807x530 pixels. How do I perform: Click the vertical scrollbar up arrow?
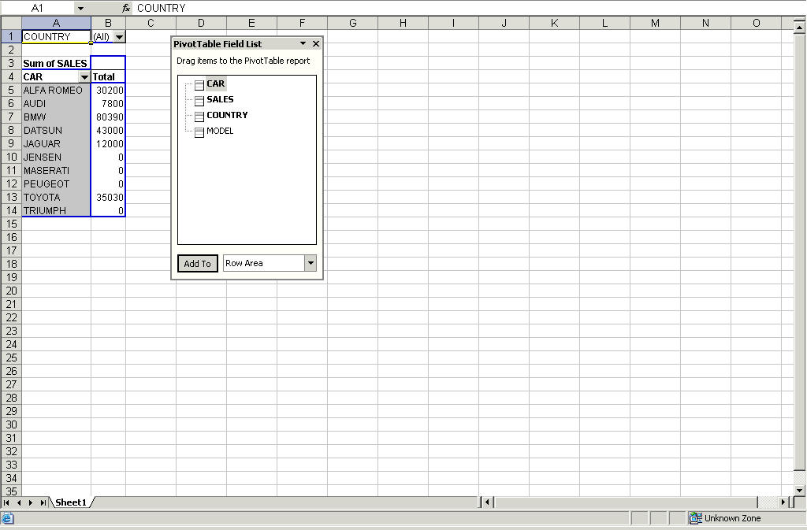(799, 29)
